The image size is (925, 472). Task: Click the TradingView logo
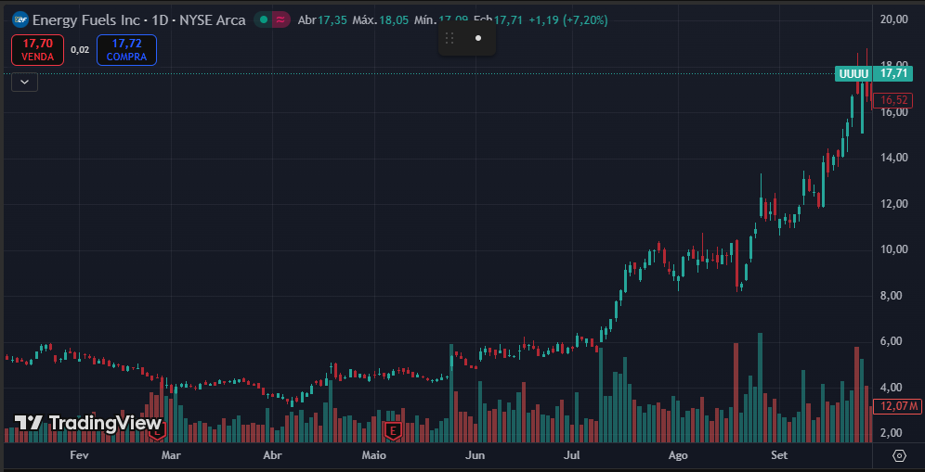[x=88, y=423]
